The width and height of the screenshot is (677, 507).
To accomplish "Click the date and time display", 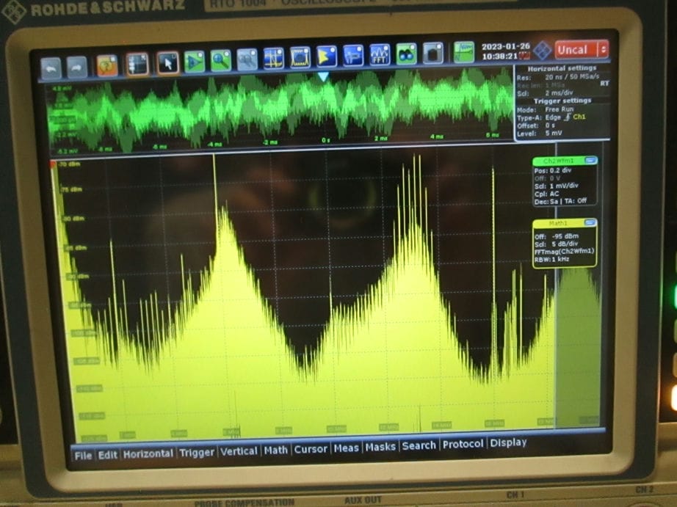I will point(506,51).
